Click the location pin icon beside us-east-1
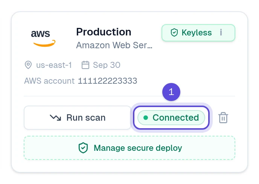Image resolution: width=259 pixels, height=184 pixels. point(28,65)
